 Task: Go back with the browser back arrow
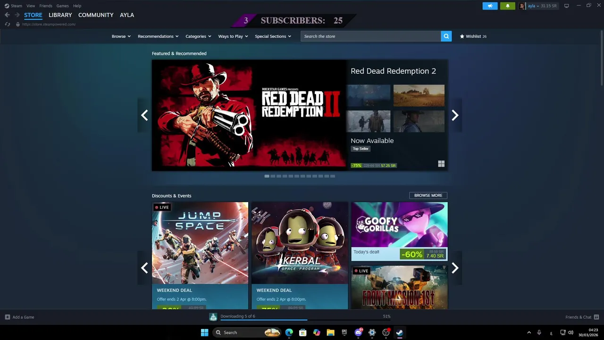coord(7,15)
